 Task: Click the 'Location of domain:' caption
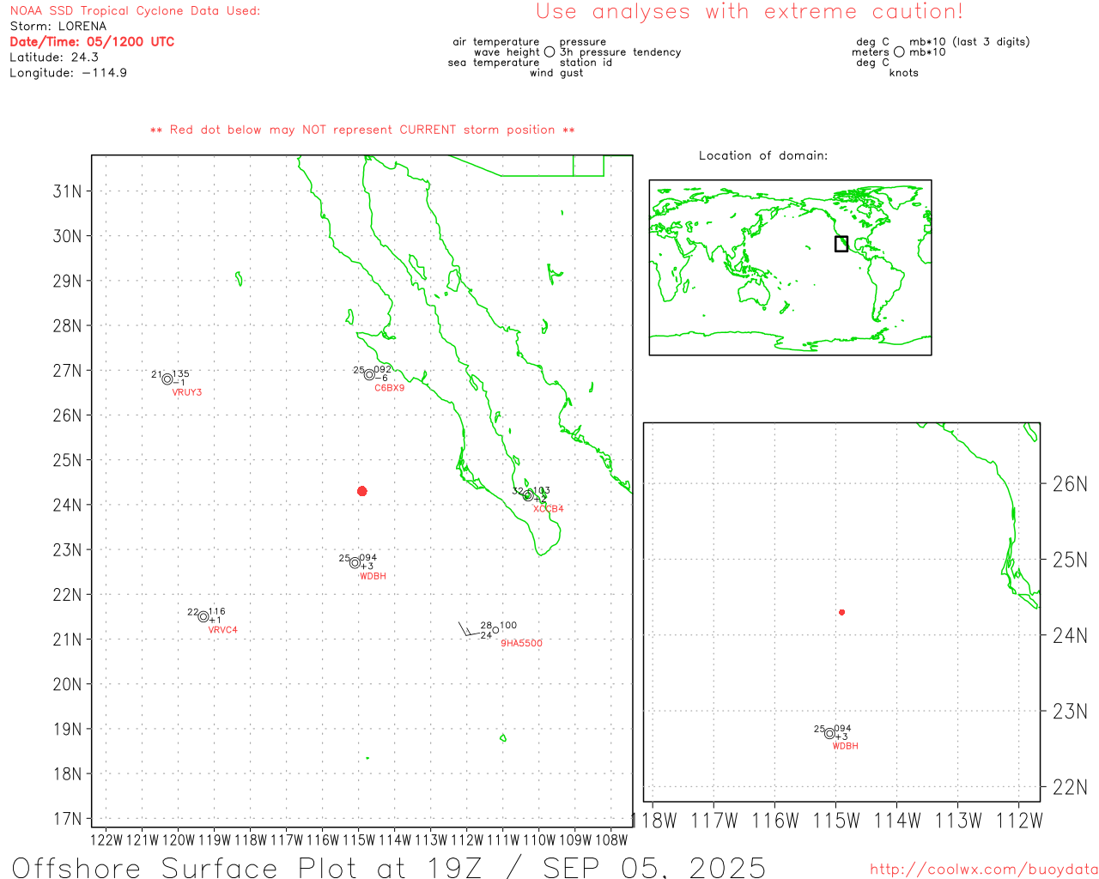(x=763, y=155)
